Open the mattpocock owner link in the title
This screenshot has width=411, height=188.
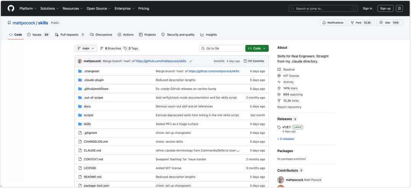24,23
